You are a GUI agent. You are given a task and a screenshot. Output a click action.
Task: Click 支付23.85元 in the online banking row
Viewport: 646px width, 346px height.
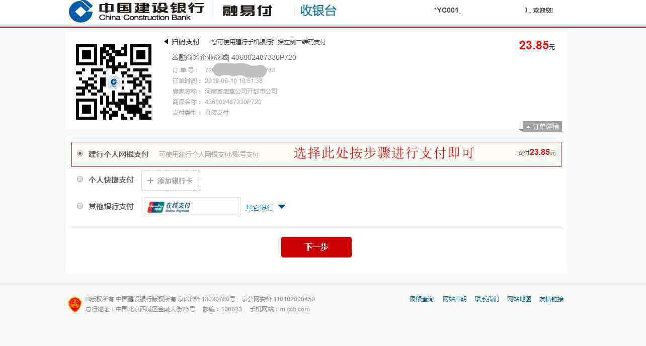tap(537, 152)
